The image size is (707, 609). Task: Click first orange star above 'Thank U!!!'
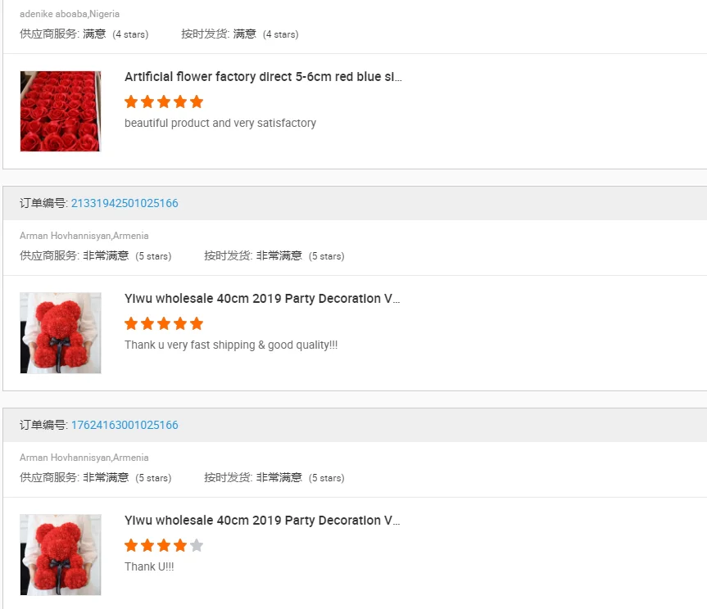[131, 545]
